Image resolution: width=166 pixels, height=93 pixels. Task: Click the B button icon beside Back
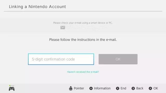tap(133, 88)
